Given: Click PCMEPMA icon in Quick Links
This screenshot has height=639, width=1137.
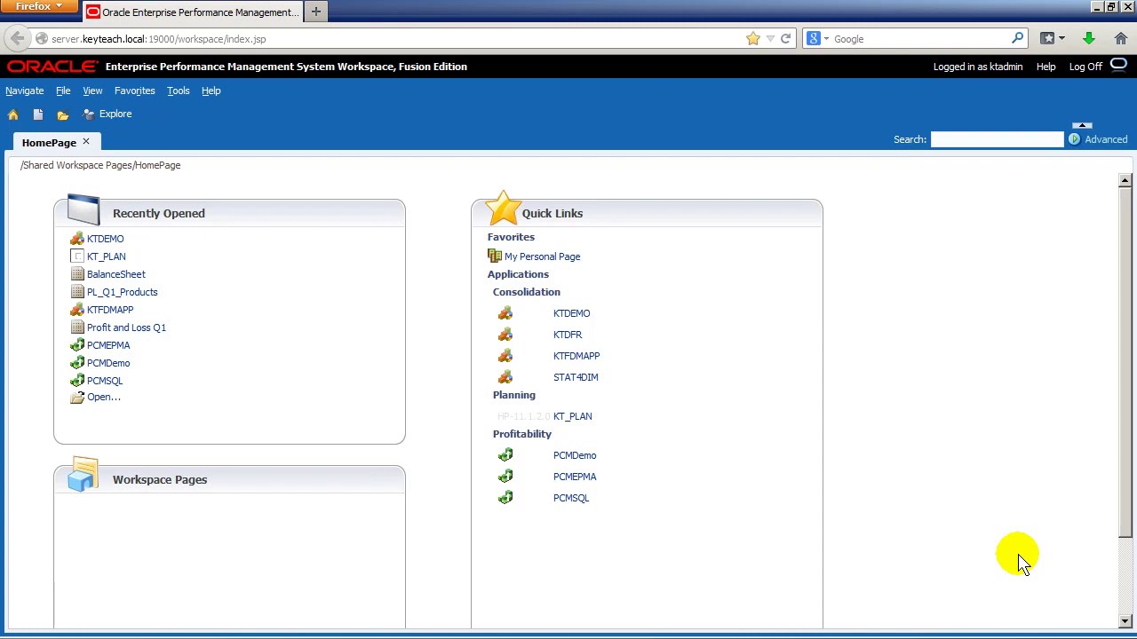Looking at the screenshot, I should [x=505, y=477].
